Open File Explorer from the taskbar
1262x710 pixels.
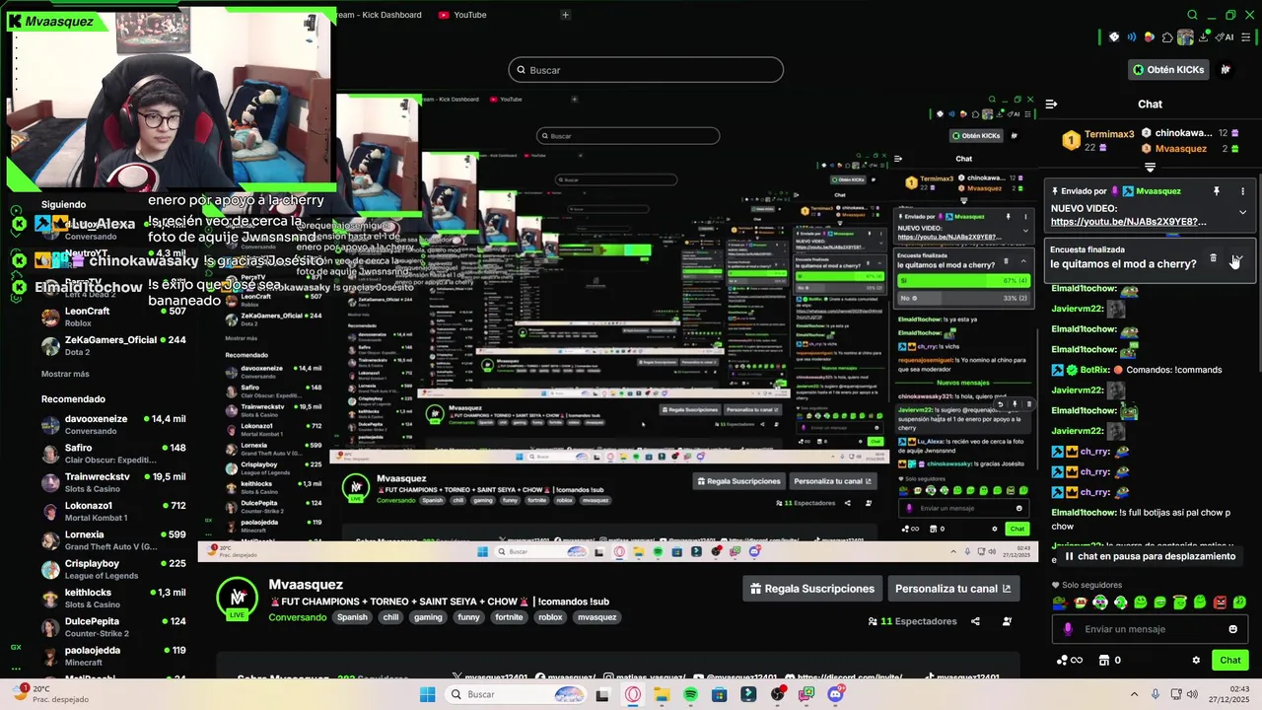(x=662, y=695)
